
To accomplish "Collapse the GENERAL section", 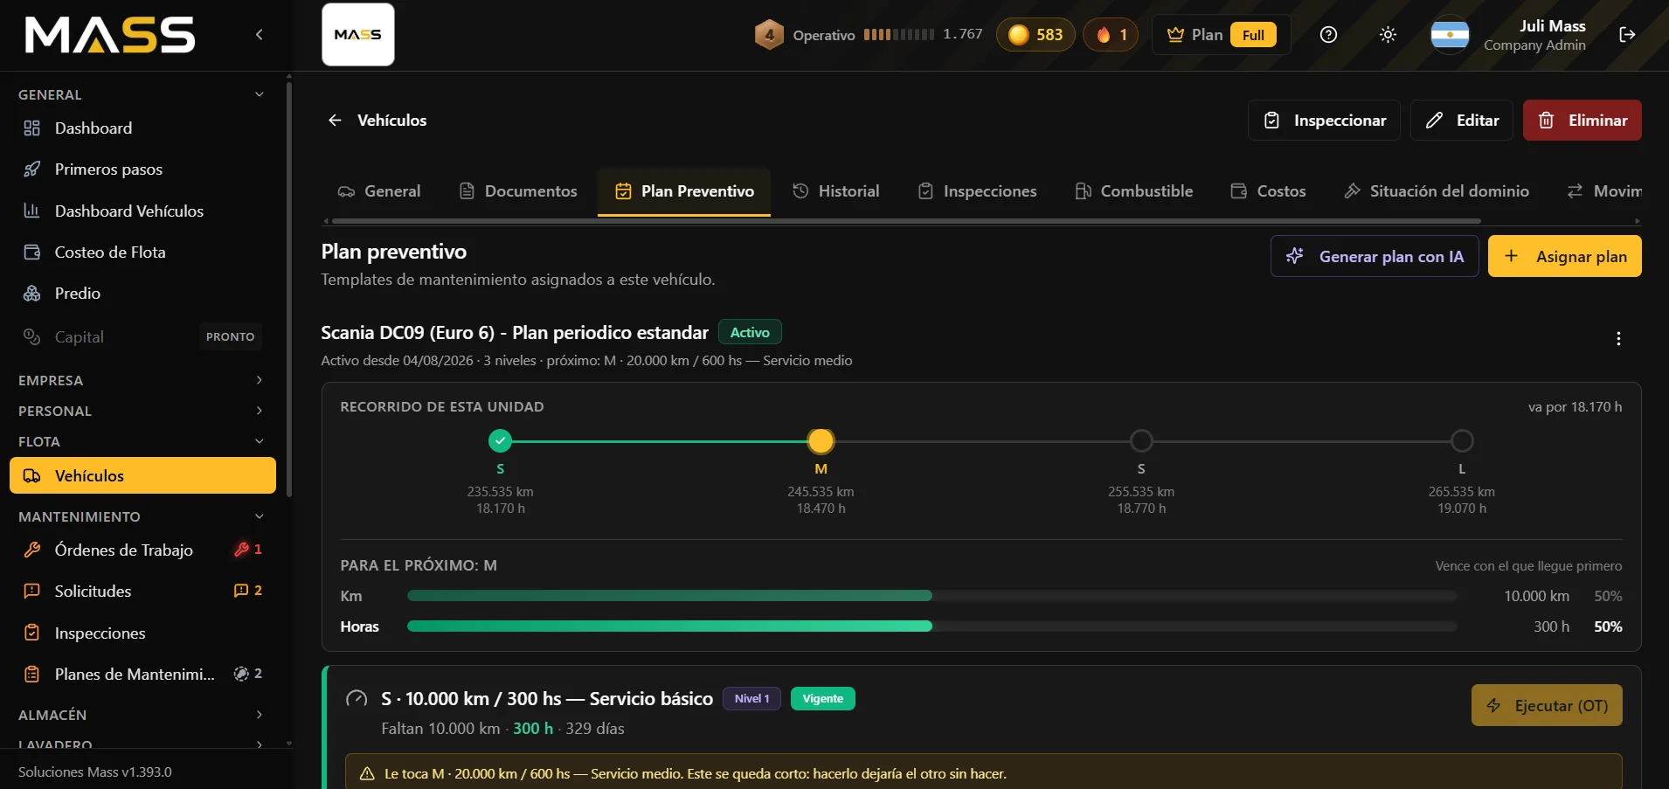I will [142, 94].
